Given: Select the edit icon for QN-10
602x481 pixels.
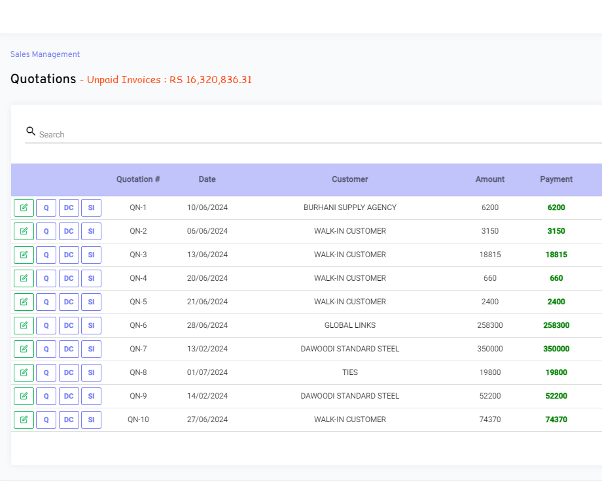Looking at the screenshot, I should [24, 419].
